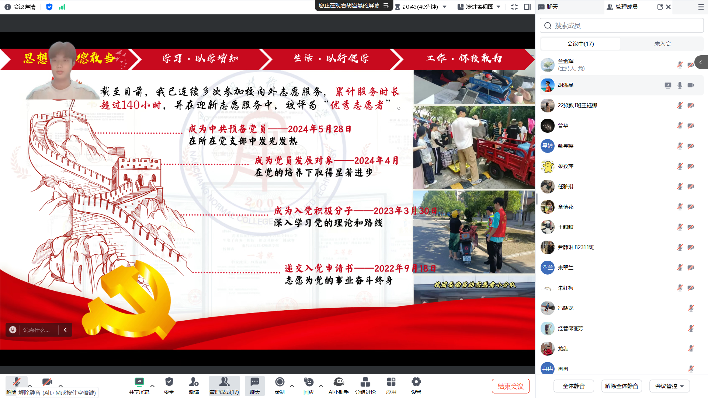Open 回应 reactions icon

(x=308, y=382)
